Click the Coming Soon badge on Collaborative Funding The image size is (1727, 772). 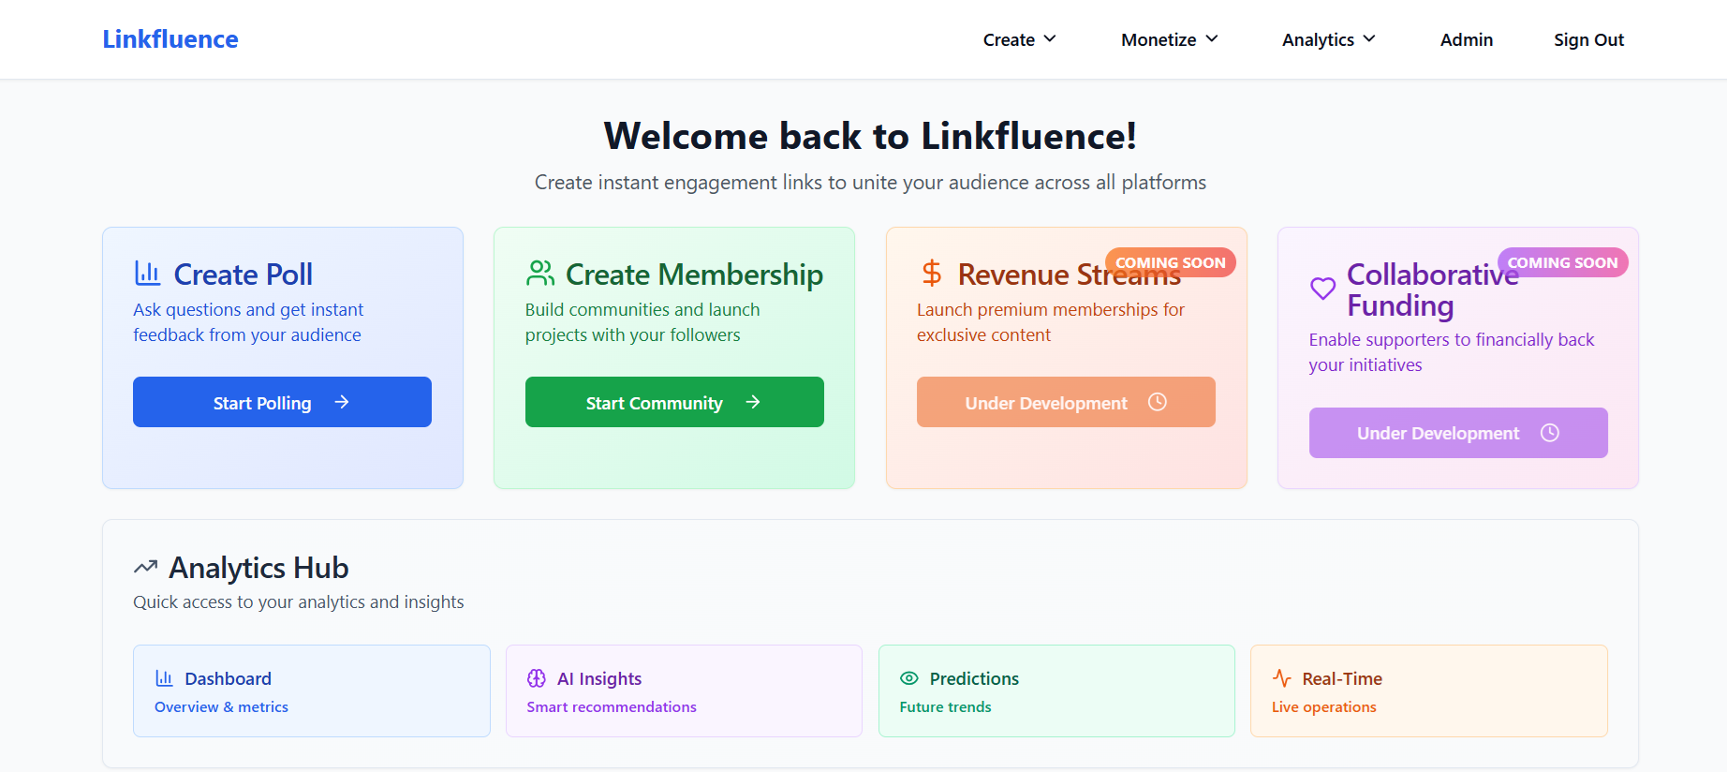click(x=1563, y=262)
